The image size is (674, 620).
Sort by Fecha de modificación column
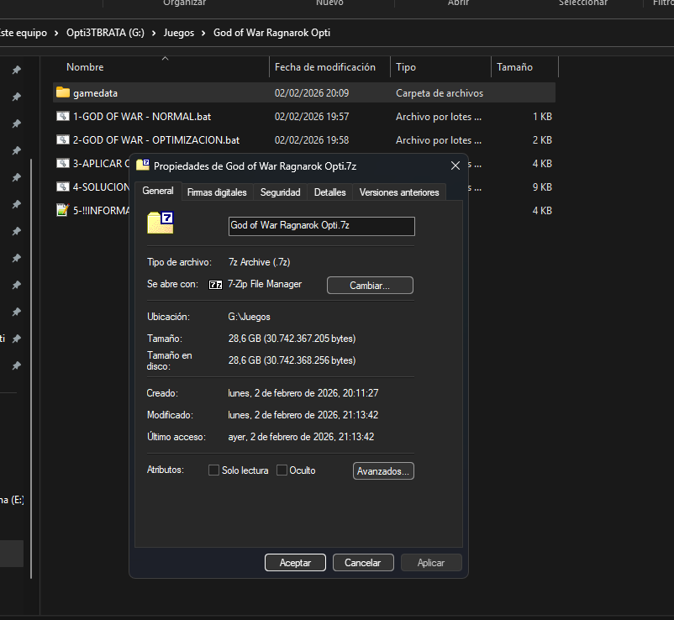point(325,67)
